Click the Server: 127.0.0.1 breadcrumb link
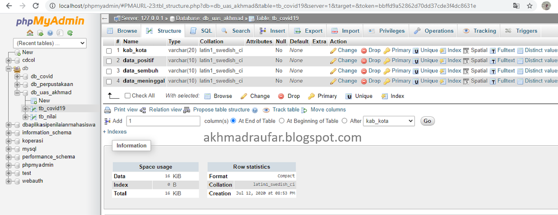 pyautogui.click(x=142, y=18)
